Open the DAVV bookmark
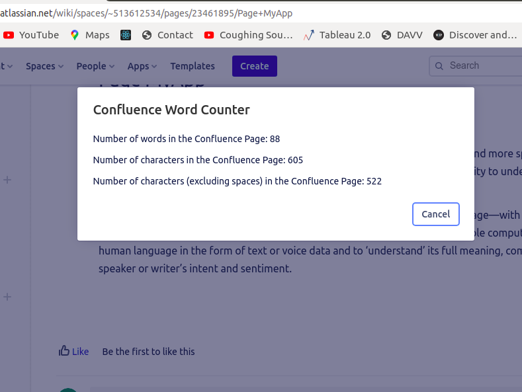The image size is (522, 392). [402, 35]
